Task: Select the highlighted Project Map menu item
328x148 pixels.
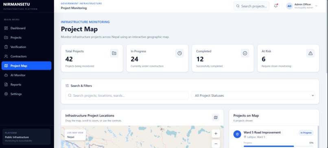Action: point(26,66)
